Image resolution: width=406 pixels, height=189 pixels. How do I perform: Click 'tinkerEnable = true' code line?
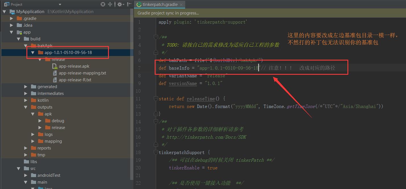[193, 168]
